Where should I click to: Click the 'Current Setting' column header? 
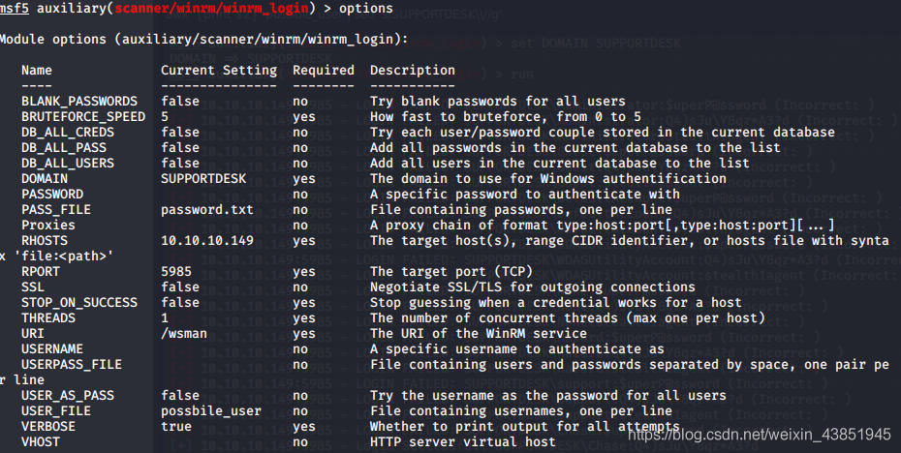coord(219,70)
